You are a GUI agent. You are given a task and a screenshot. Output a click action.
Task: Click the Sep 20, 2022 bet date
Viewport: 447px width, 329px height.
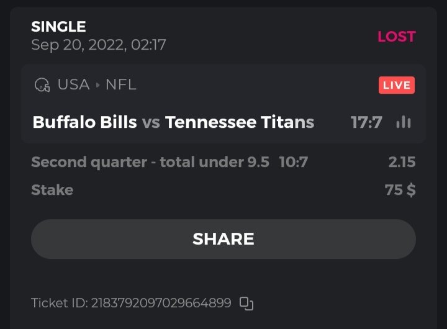[x=98, y=45]
